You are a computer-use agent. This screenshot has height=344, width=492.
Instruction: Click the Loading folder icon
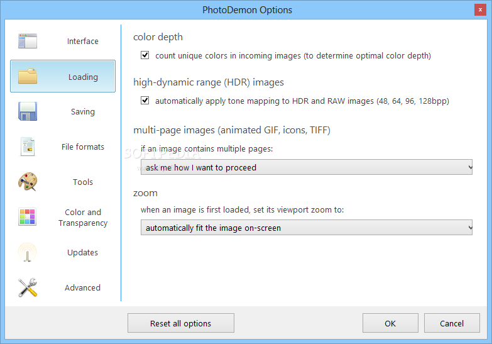point(28,76)
